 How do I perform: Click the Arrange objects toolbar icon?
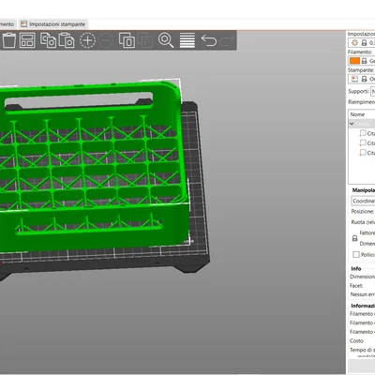pyautogui.click(x=27, y=40)
